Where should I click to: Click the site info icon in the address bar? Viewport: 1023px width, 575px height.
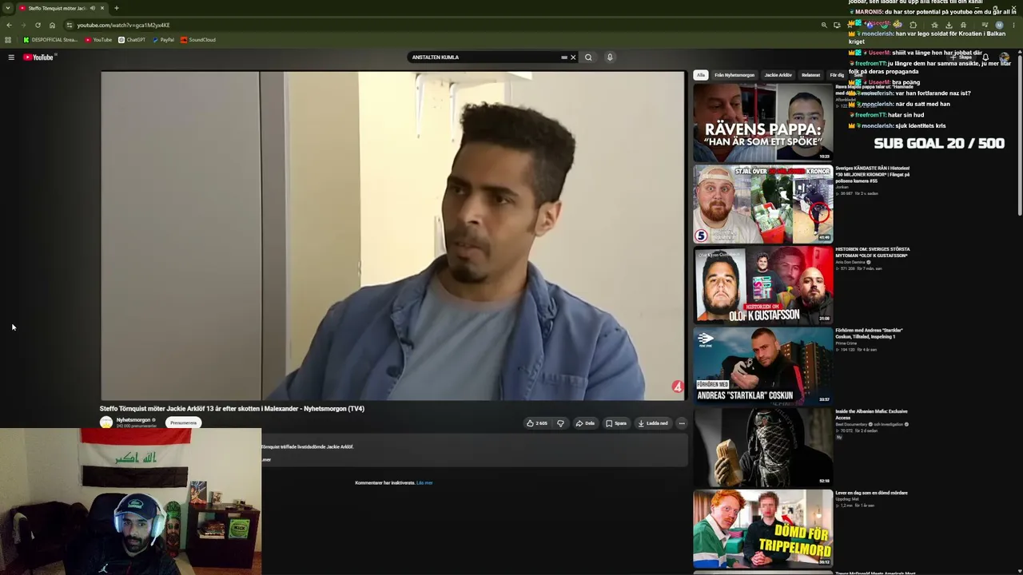[x=70, y=25]
